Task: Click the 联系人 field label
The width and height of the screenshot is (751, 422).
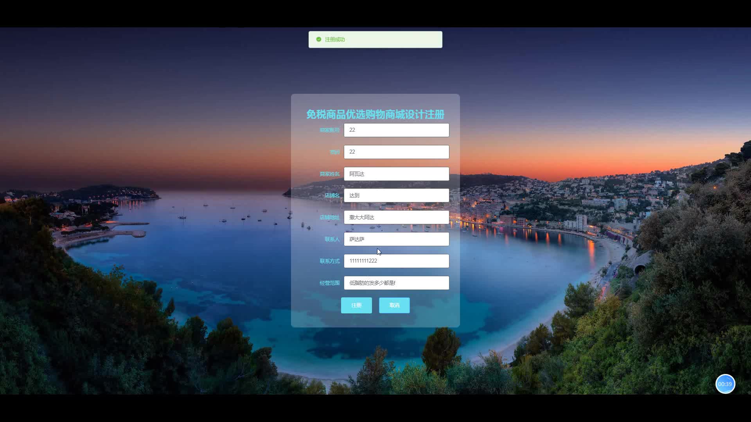Action: click(x=332, y=239)
